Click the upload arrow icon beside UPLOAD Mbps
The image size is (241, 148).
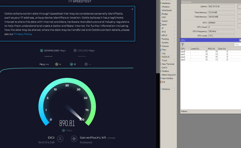coord(75,51)
